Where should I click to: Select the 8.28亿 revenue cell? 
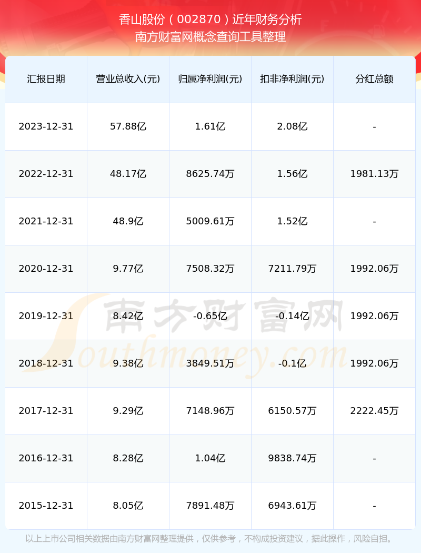coord(128,458)
